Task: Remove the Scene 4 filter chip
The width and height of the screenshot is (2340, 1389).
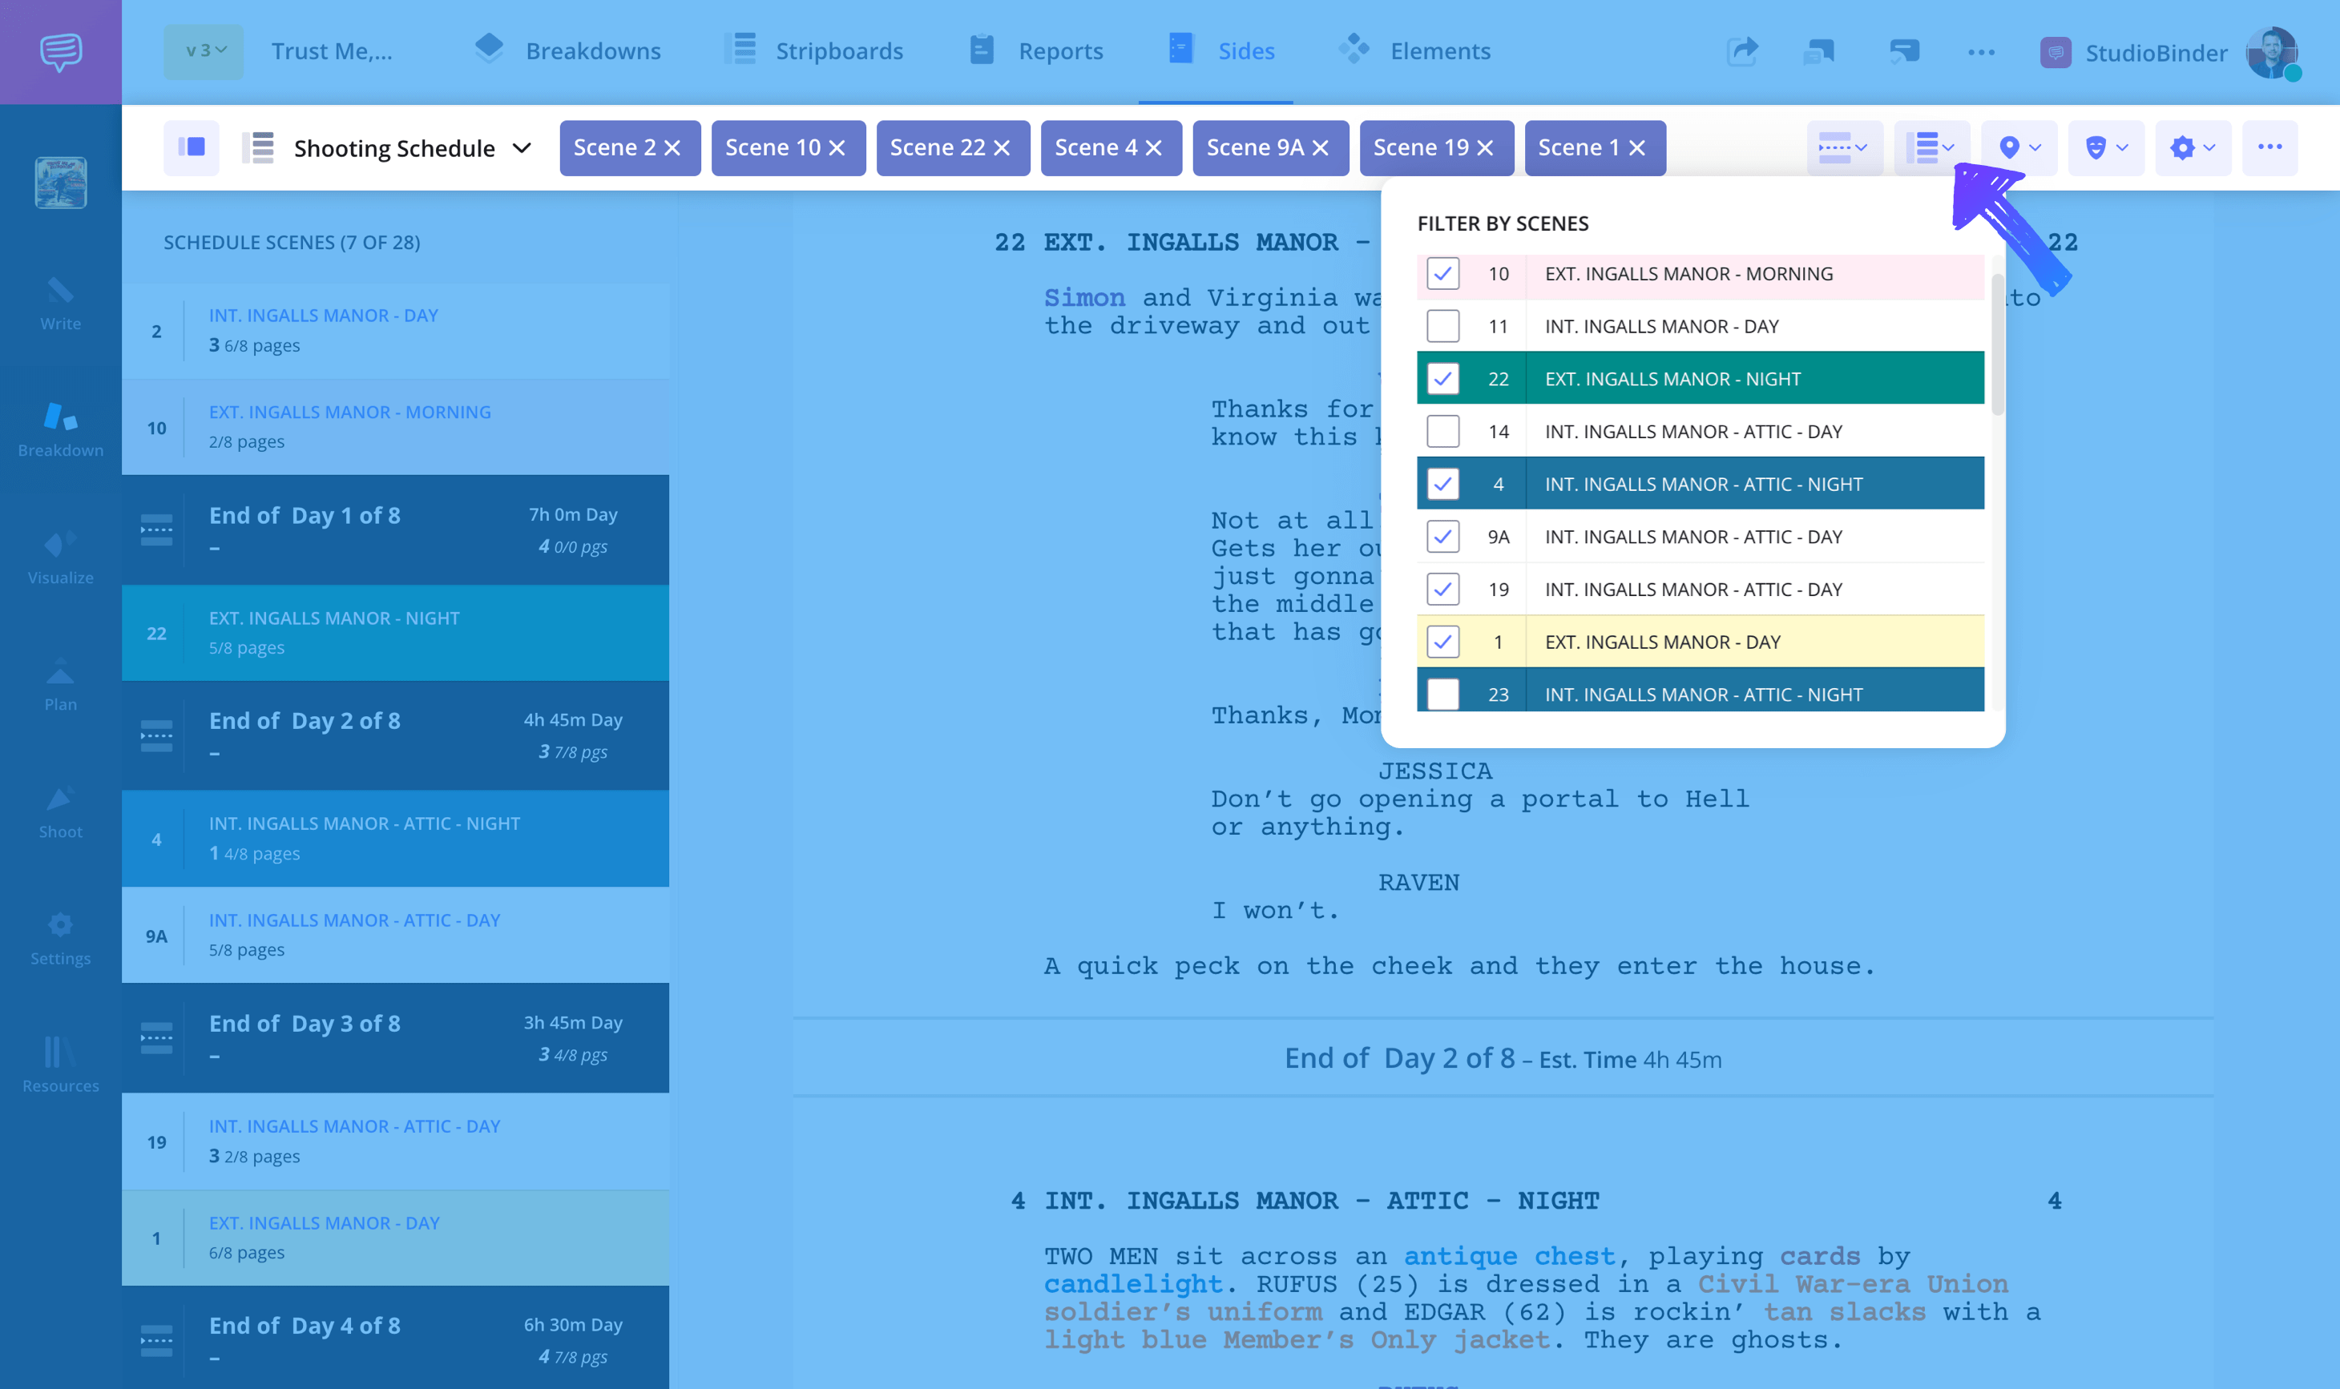Action: (1154, 148)
